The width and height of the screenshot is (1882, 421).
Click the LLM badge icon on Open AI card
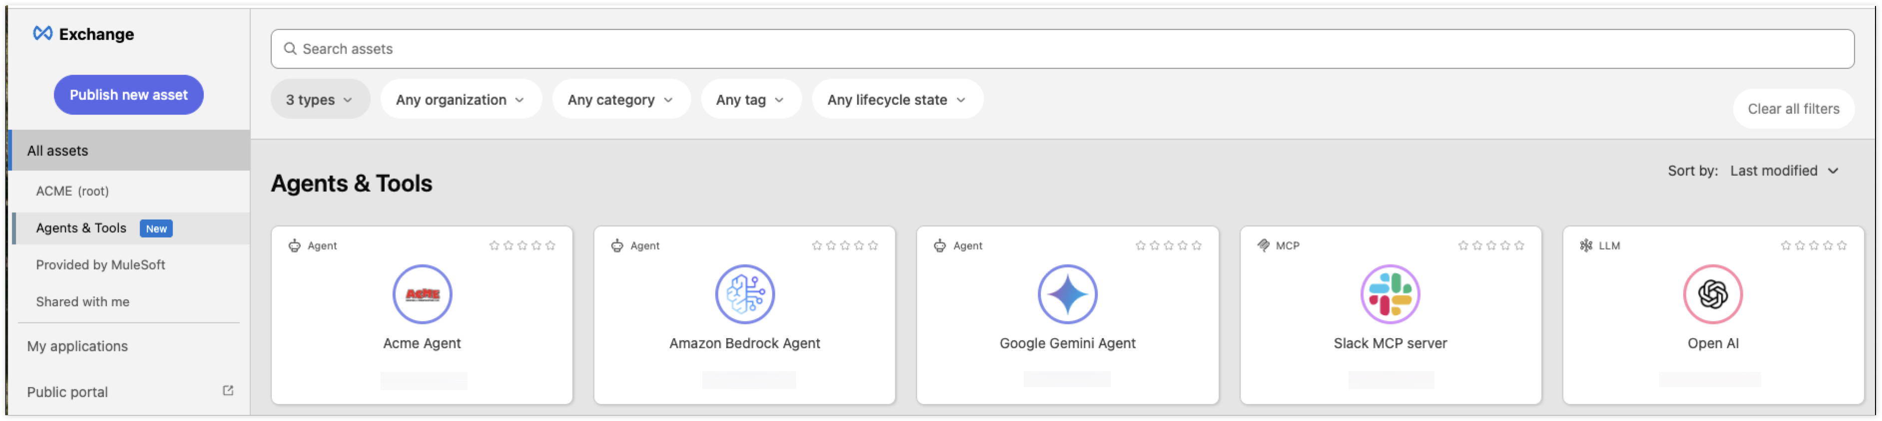coord(1585,246)
